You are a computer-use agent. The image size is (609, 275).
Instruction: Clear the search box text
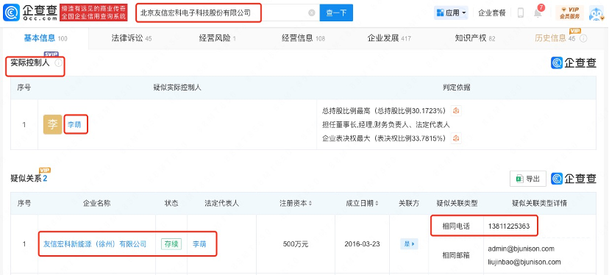click(x=312, y=12)
